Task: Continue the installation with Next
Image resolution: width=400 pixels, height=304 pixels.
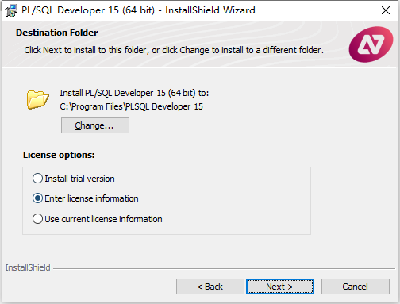Action: [280, 287]
